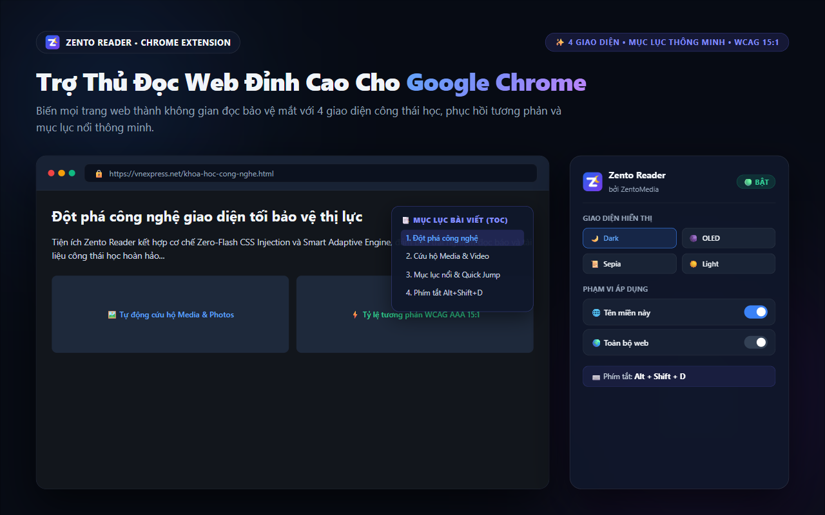Click the sparkle icon in the top-right badge
Image resolution: width=825 pixels, height=515 pixels.
[x=560, y=42]
